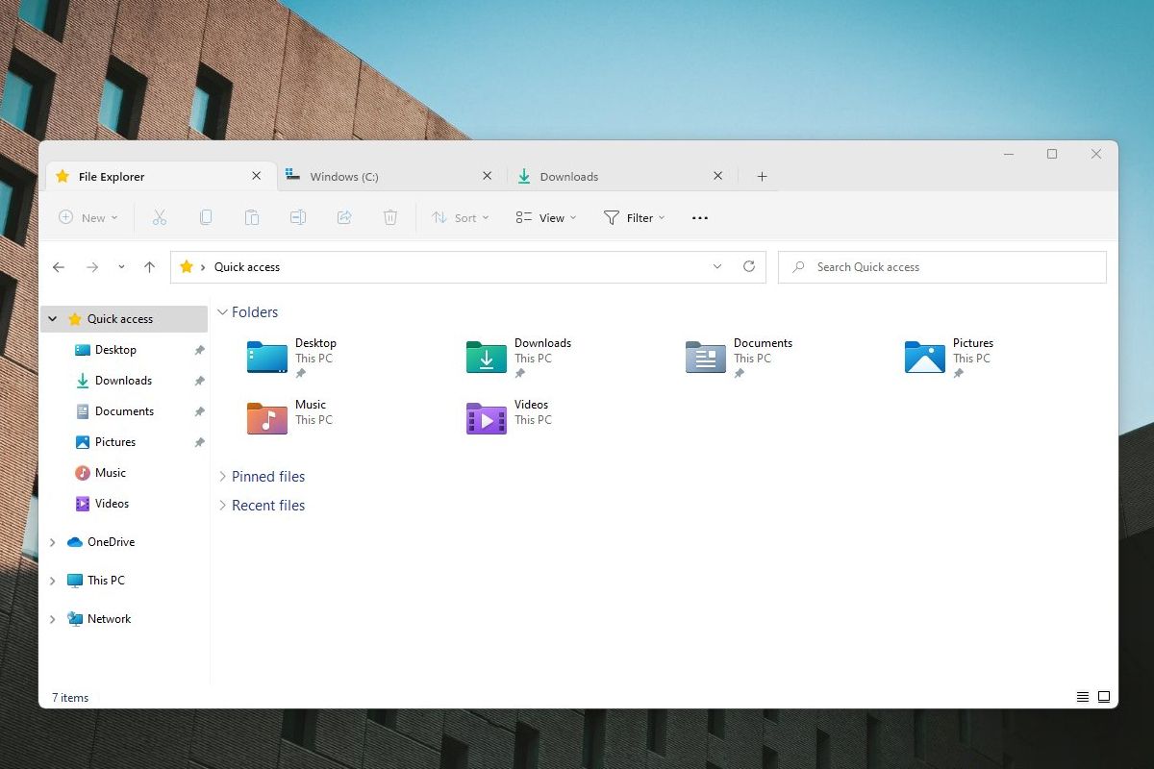This screenshot has width=1154, height=769.
Task: Unpin Pictures using its sidebar pin
Action: [199, 442]
